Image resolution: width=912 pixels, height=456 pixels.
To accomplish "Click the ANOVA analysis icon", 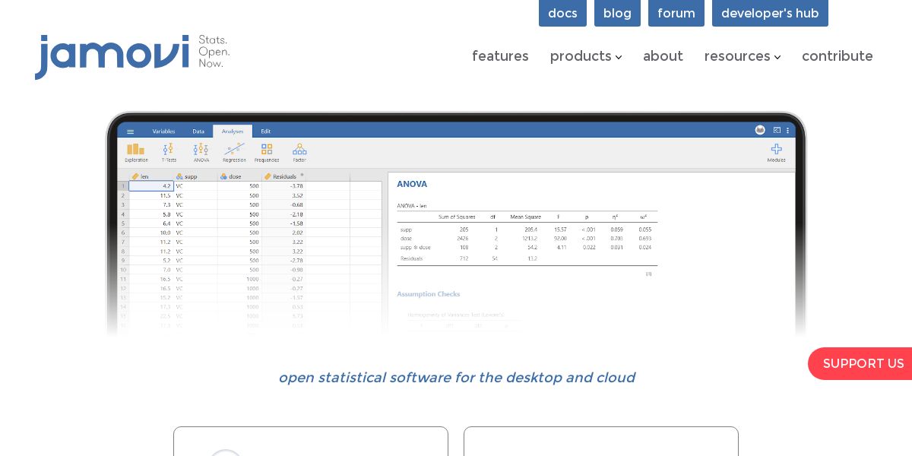I will (x=201, y=152).
